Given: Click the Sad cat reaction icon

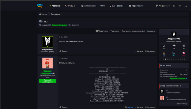Looking at the screenshot, I should pos(126,107).
